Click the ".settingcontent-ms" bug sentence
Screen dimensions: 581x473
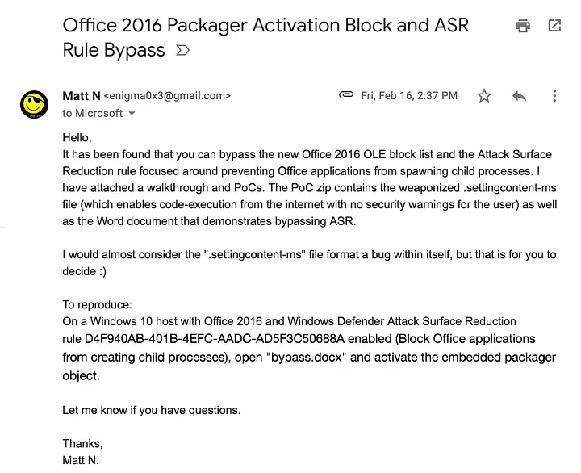309,255
